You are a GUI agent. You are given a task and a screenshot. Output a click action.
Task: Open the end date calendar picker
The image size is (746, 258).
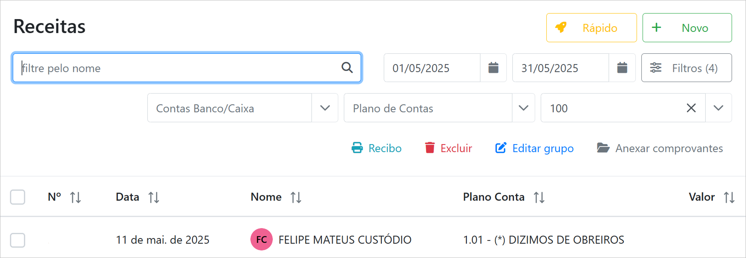622,68
